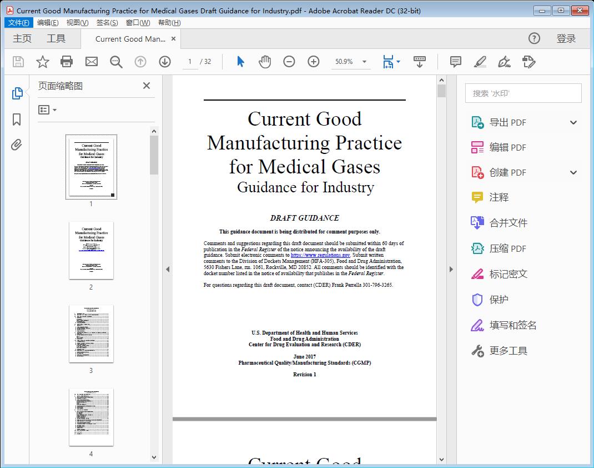Open the thumbnail options dropdown in 页面缩略图

tap(46, 109)
